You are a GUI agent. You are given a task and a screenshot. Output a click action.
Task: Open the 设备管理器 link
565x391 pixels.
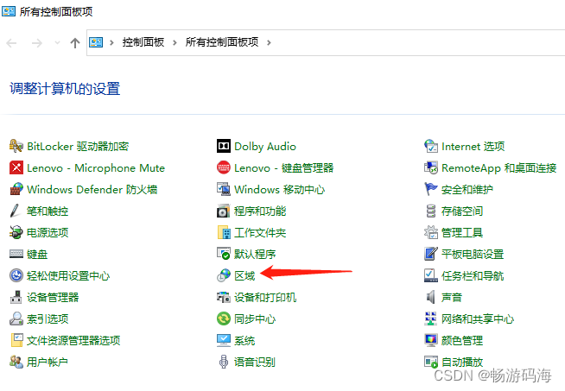point(53,298)
